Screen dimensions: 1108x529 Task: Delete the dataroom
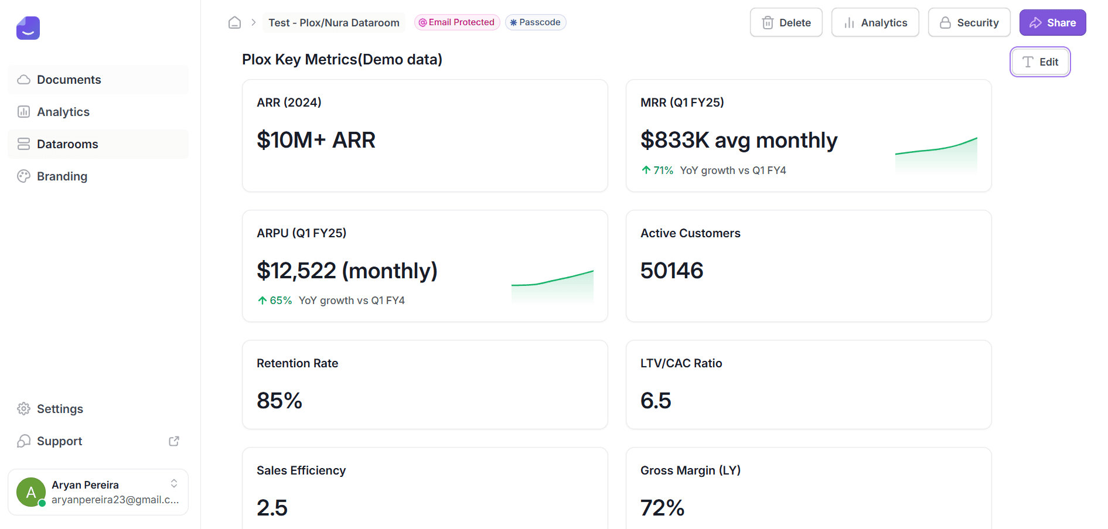[786, 23]
